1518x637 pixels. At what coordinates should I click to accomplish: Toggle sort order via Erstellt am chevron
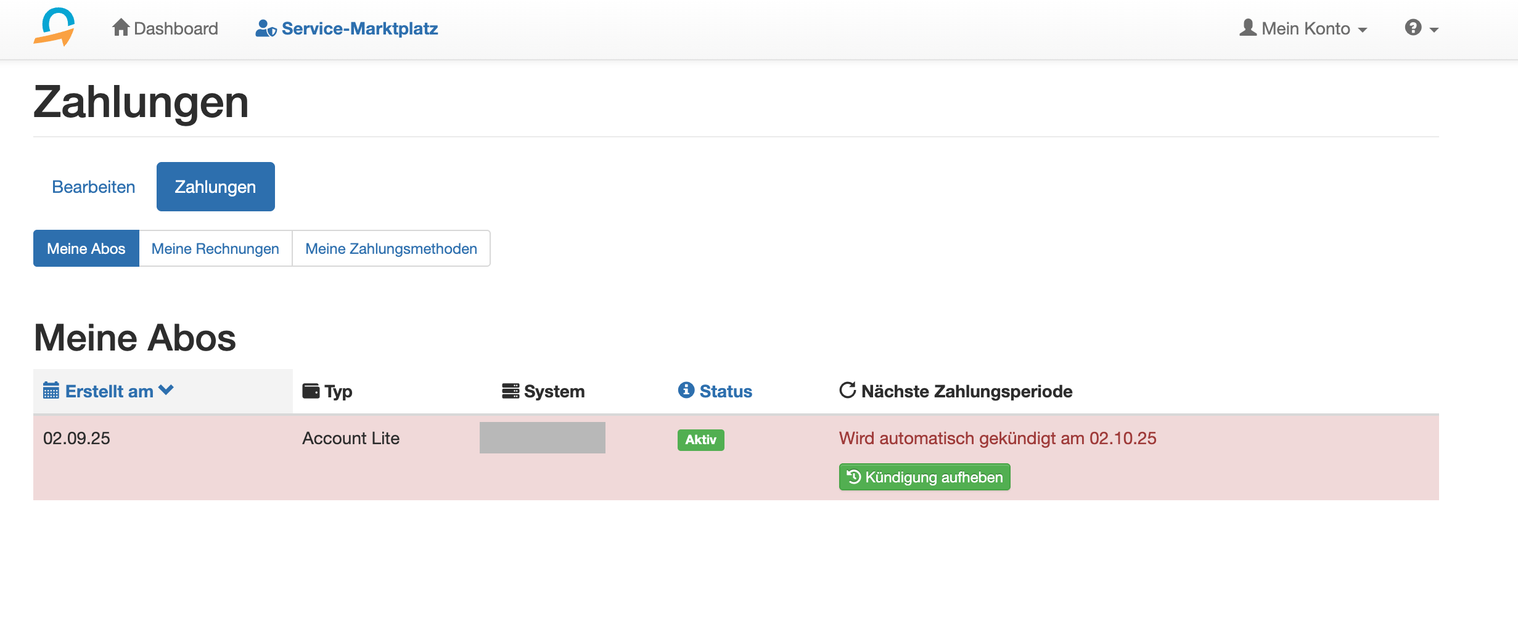(x=166, y=390)
